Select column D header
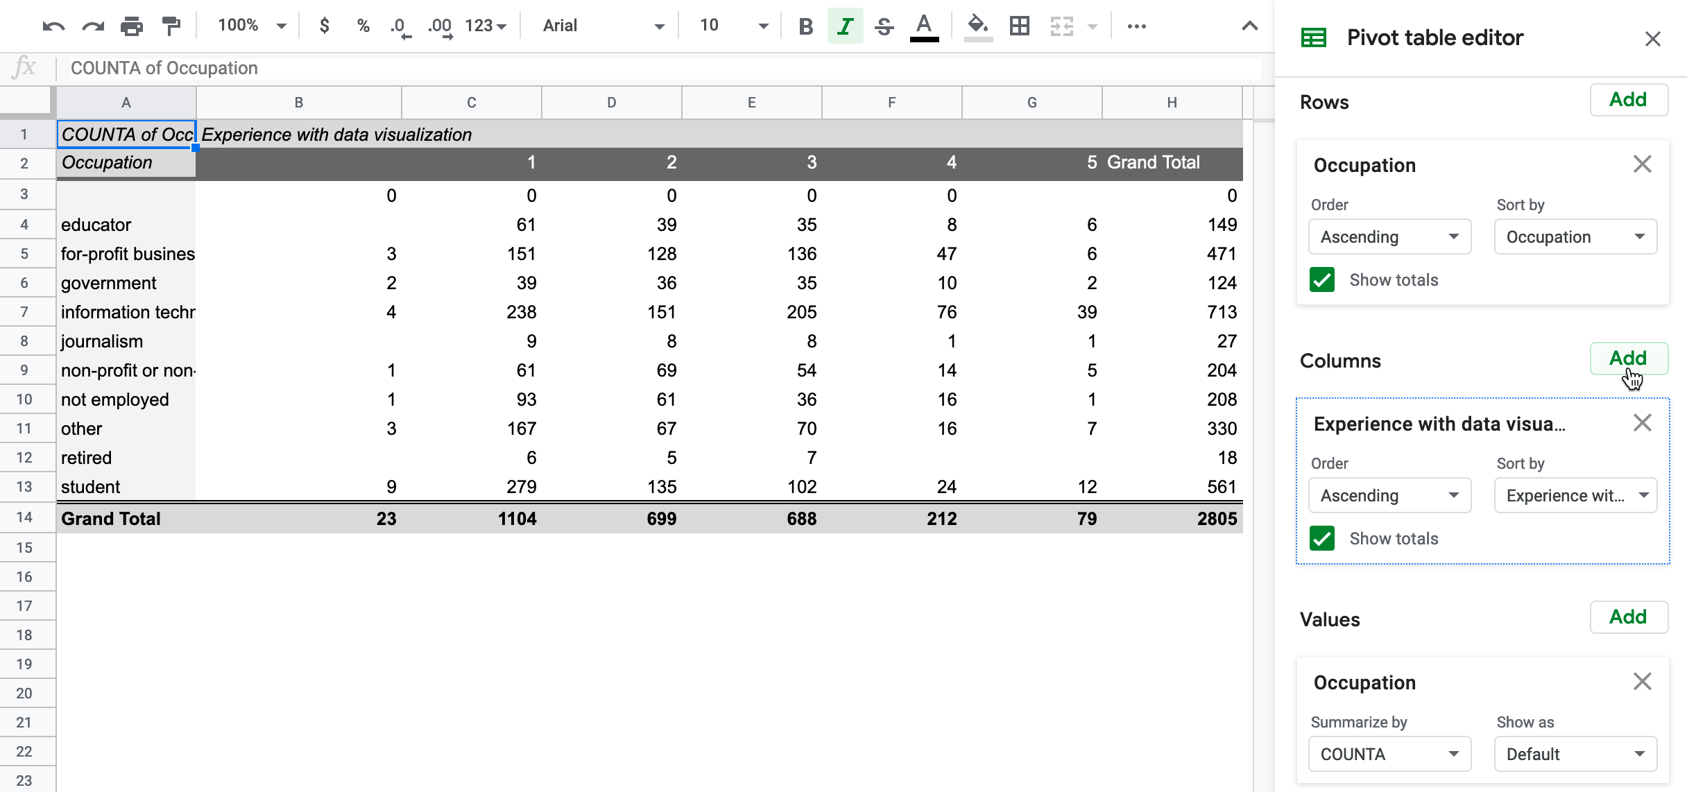 [611, 103]
